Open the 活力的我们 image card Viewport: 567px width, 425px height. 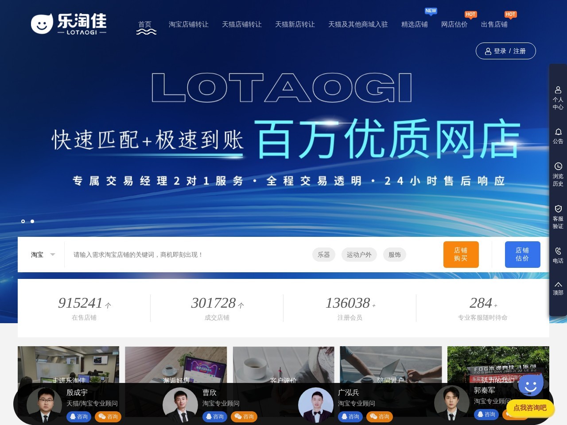498,365
